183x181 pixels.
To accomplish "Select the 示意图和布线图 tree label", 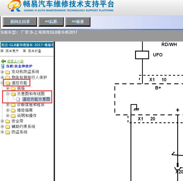I will click(x=31, y=94).
